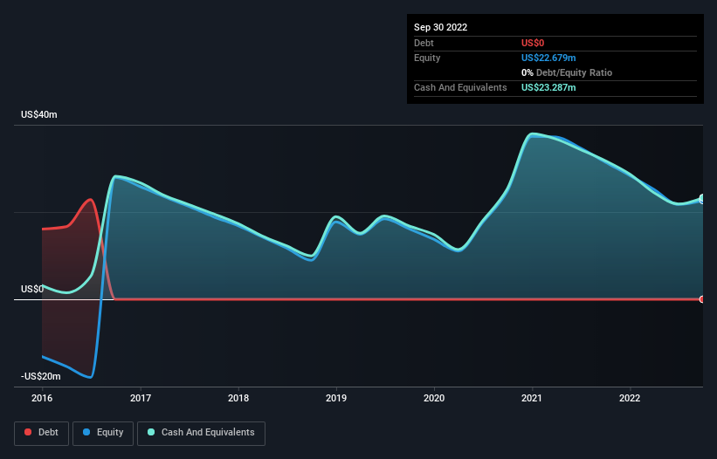Toggle the Debt series legend button

pyautogui.click(x=41, y=433)
